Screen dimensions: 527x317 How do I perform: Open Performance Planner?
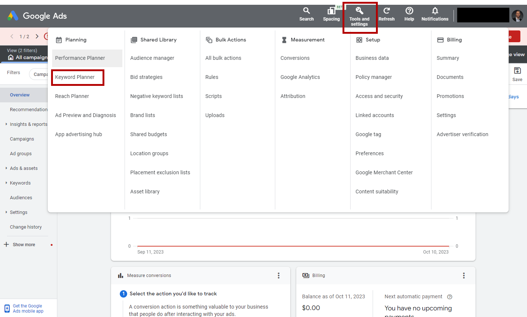click(x=87, y=58)
